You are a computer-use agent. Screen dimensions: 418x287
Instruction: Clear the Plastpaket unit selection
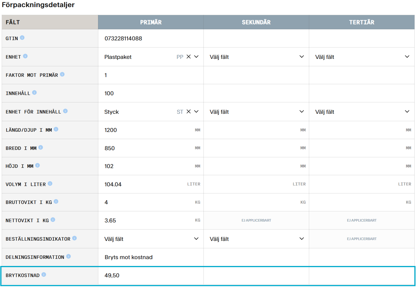tap(188, 57)
